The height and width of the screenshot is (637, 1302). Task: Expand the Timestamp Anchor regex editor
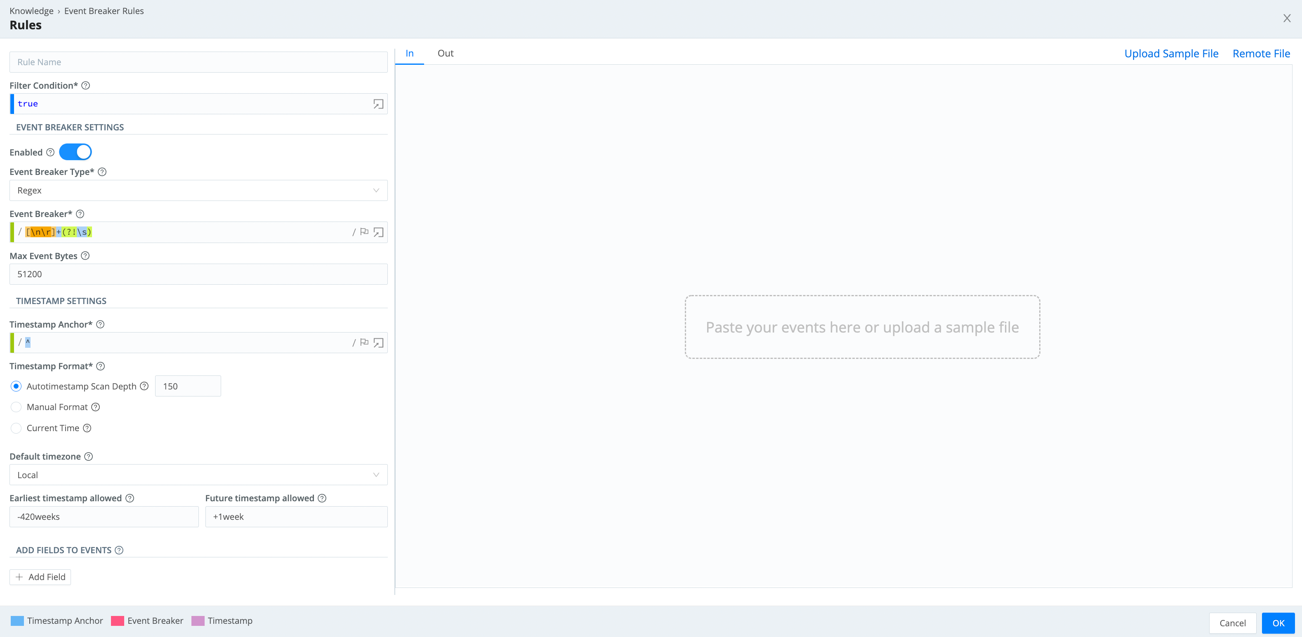(379, 342)
